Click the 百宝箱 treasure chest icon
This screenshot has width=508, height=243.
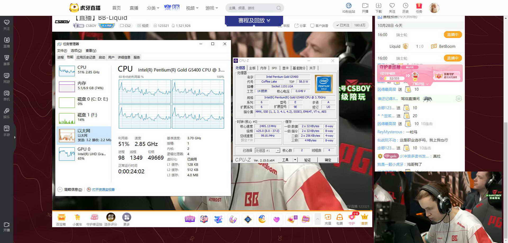pyautogui.click(x=61, y=218)
